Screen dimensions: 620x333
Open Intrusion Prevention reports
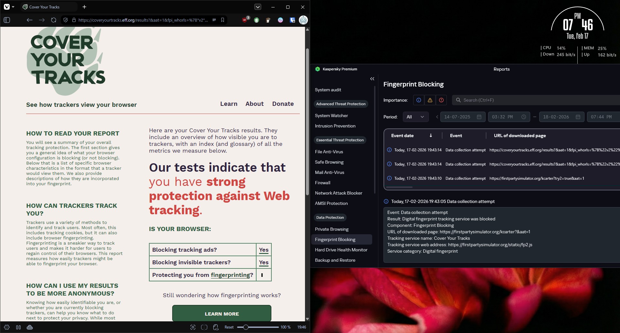[335, 126]
